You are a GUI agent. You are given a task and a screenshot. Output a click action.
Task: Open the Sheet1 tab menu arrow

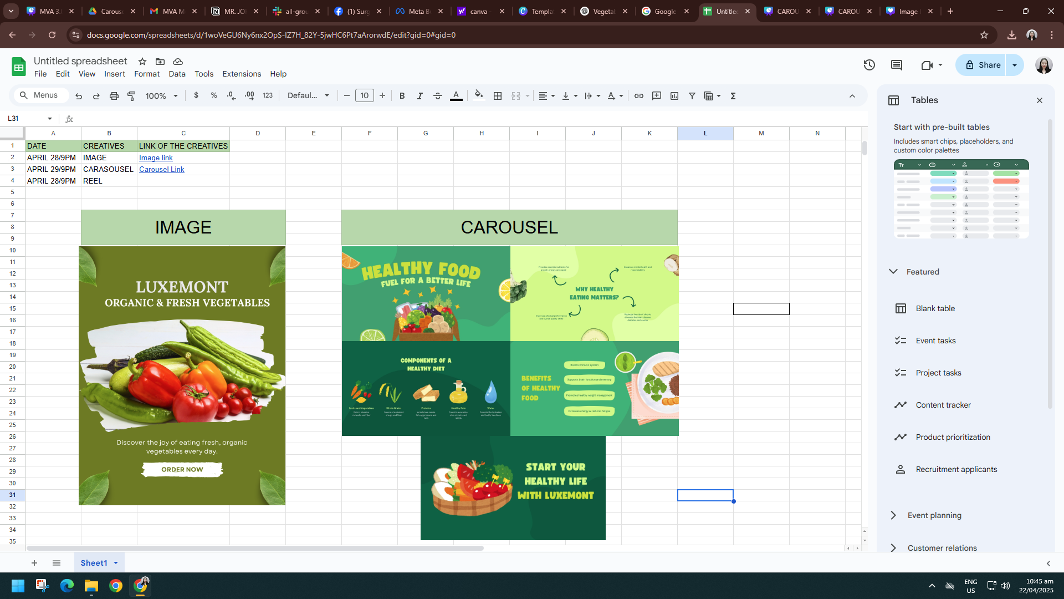[x=116, y=563]
